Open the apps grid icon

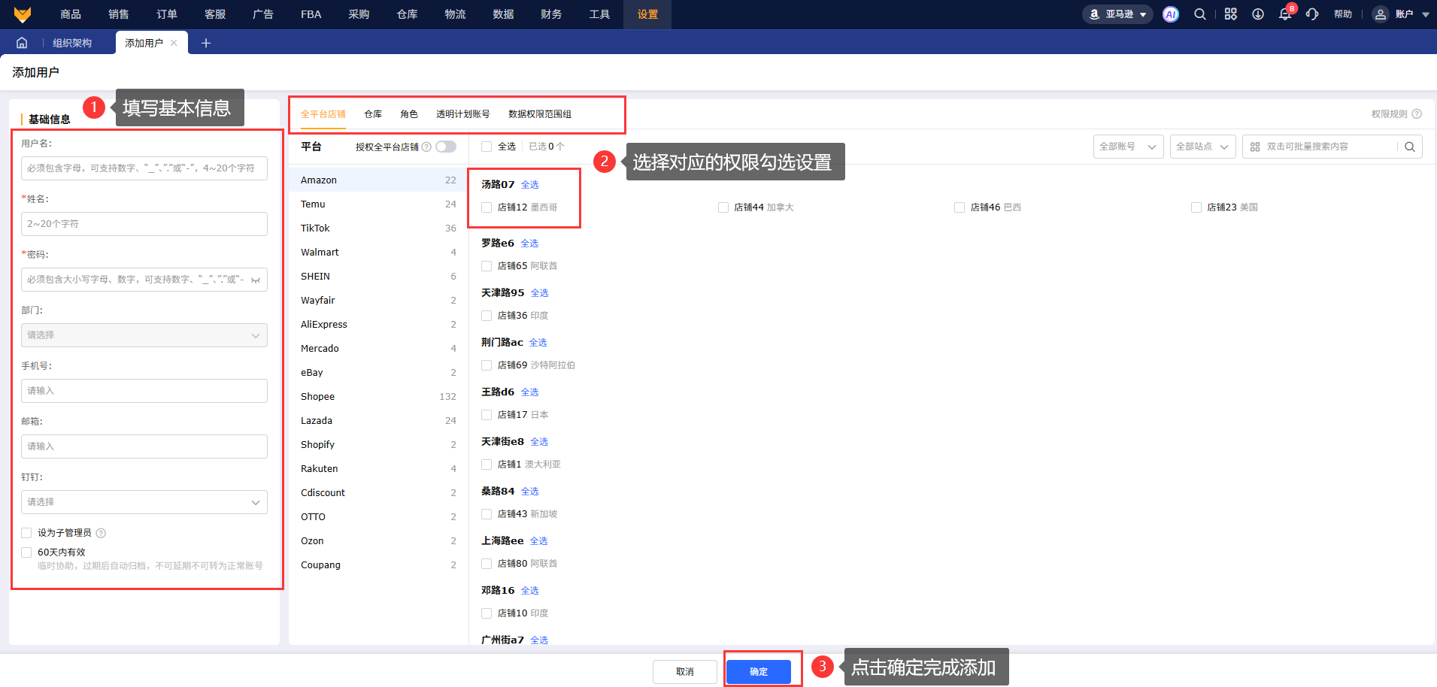(x=1230, y=14)
